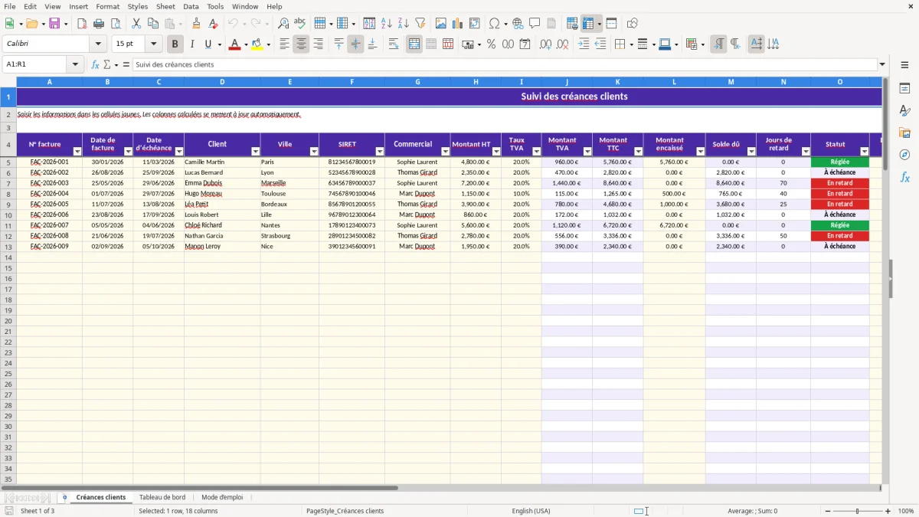
Task: Click the formula equals button
Action: (126, 64)
